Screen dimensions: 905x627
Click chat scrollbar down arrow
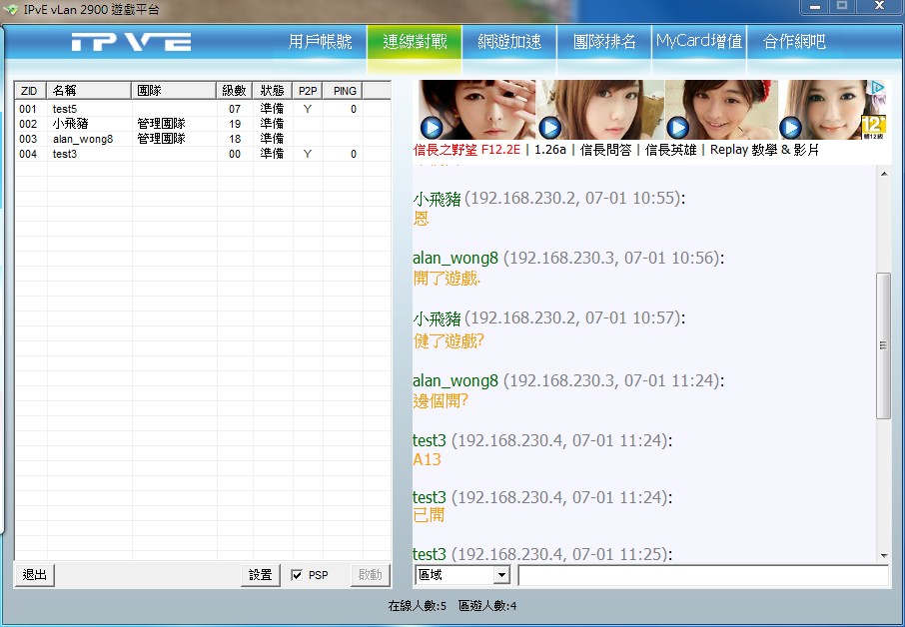pos(884,556)
